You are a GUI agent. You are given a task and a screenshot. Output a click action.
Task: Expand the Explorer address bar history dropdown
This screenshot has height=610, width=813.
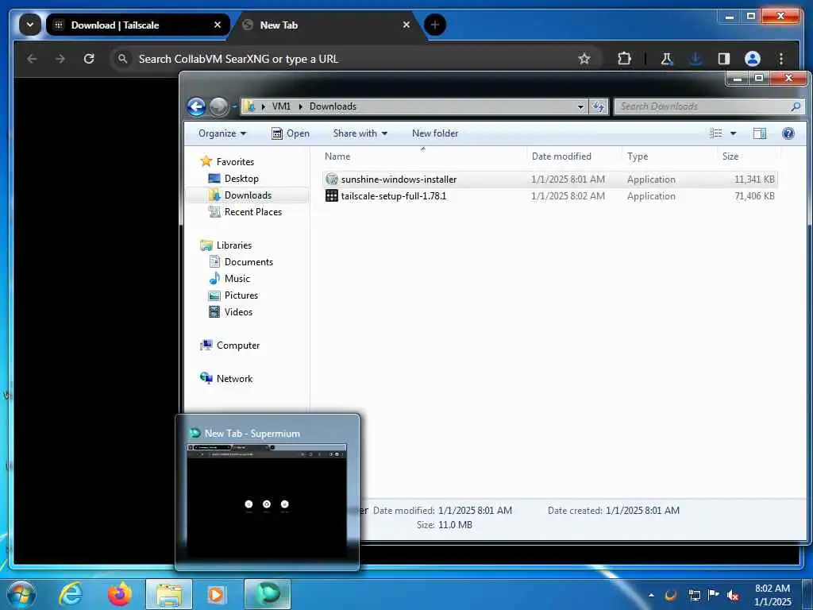coord(580,106)
